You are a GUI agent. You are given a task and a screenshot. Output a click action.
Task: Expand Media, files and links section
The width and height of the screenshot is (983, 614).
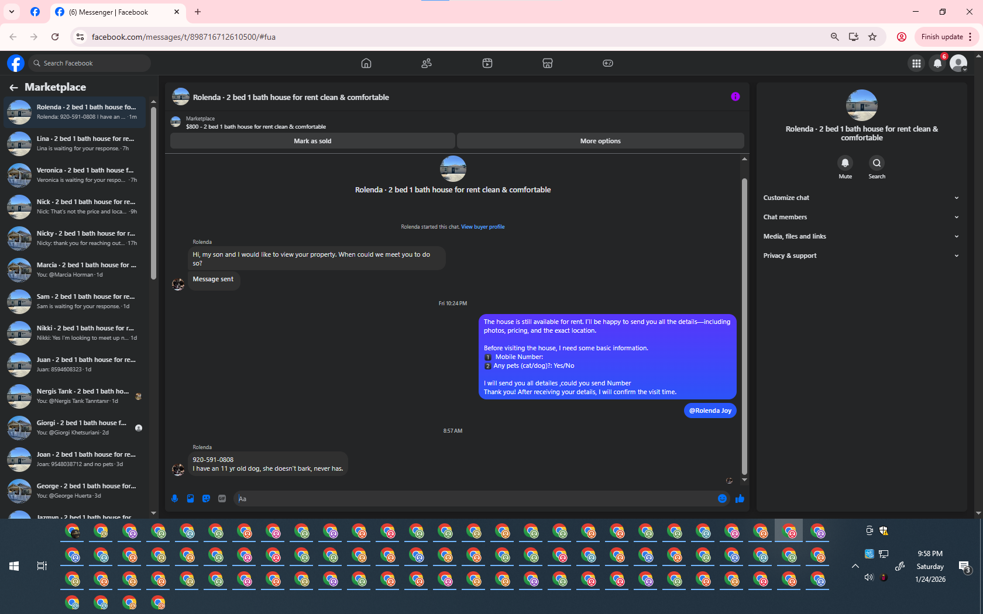[861, 236]
